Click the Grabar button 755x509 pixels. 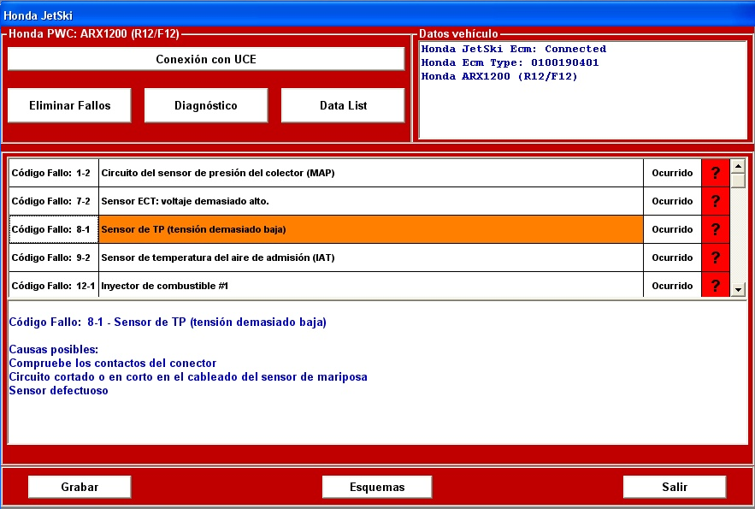pyautogui.click(x=80, y=487)
